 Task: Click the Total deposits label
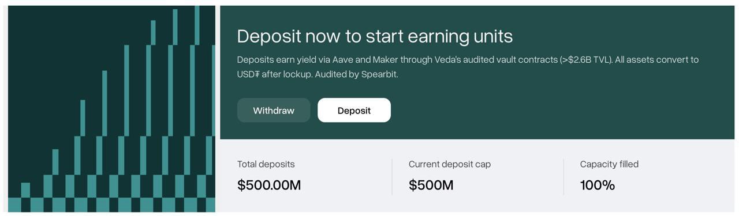(266, 164)
